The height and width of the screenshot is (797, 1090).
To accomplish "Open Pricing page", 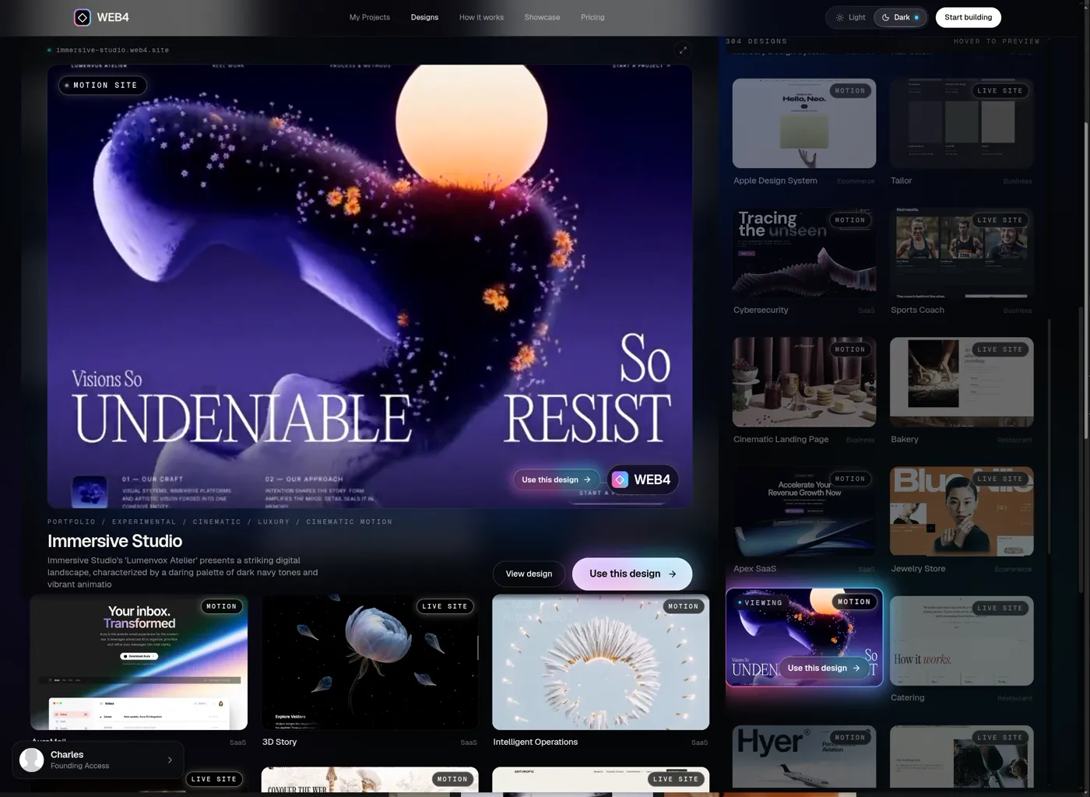I will (x=592, y=17).
